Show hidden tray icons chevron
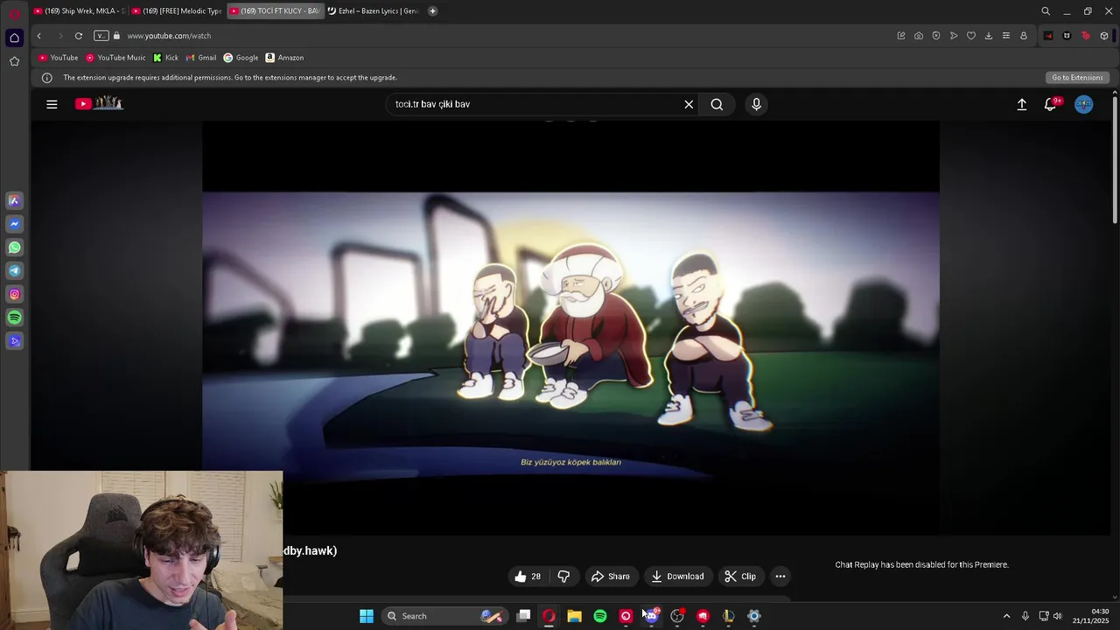Screen dimensions: 1120x630 (x=1006, y=616)
